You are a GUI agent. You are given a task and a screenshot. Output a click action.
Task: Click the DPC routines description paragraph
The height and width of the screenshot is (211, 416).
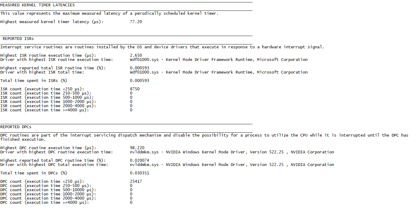(x=204, y=137)
